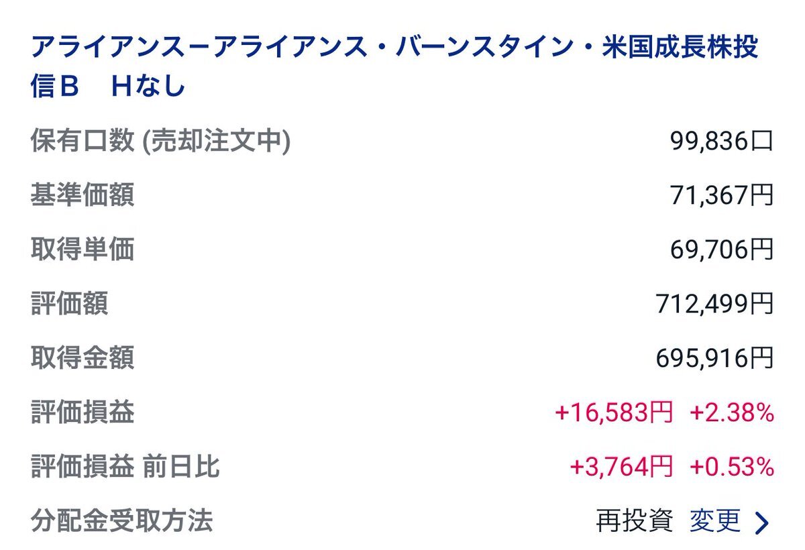Image resolution: width=805 pixels, height=550 pixels.
Task: Select the +2.38% gain percentage
Action: (732, 413)
